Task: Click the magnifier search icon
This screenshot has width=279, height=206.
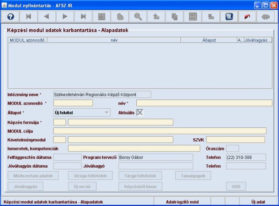Action: pyautogui.click(x=138, y=16)
